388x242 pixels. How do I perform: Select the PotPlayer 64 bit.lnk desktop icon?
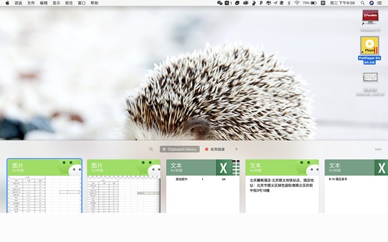coord(369,50)
